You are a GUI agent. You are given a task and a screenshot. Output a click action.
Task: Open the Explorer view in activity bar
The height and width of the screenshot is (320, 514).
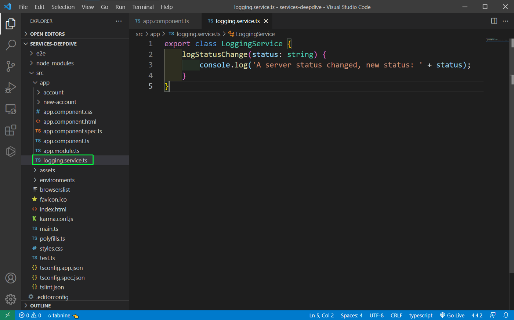click(11, 24)
